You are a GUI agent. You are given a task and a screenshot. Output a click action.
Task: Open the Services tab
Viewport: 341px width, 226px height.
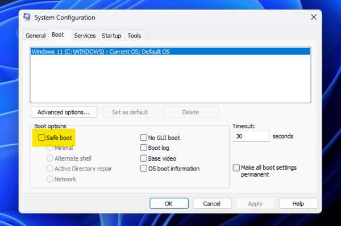[85, 36]
